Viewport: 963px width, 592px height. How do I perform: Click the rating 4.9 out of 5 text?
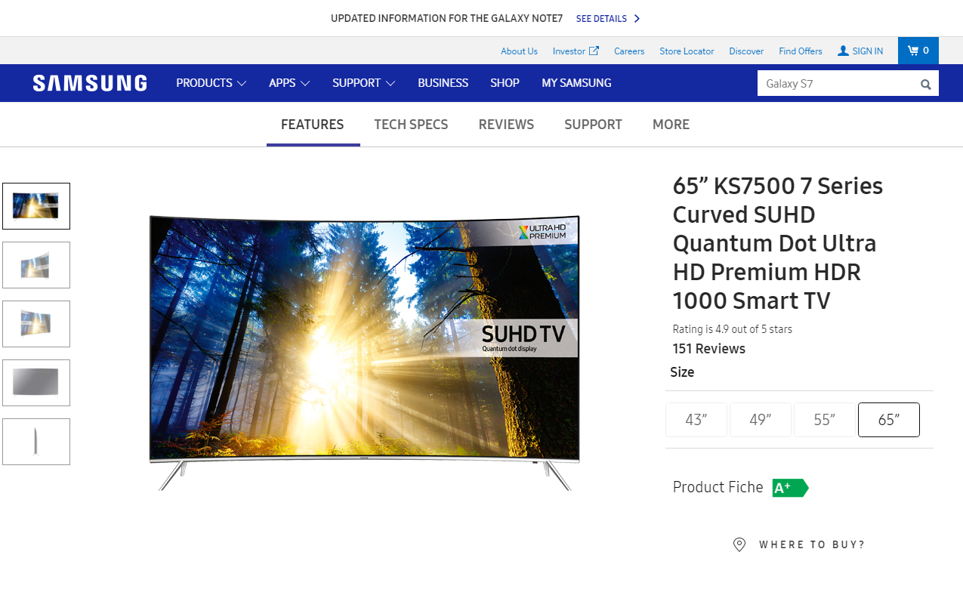point(733,329)
